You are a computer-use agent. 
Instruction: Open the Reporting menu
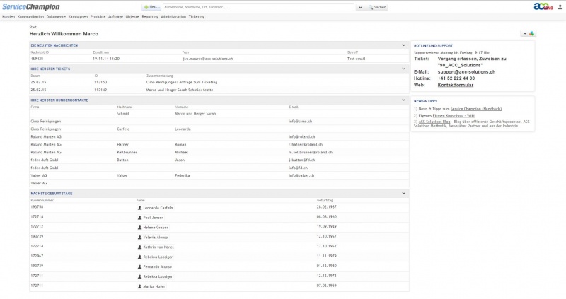coord(150,16)
